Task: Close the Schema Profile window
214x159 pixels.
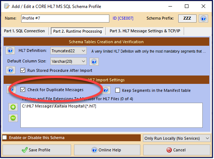Action: click(x=203, y=6)
